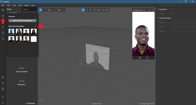The width and height of the screenshot is (196, 105).
Task: Click the video camera icon in left sidebar
Action: (x=3, y=16)
